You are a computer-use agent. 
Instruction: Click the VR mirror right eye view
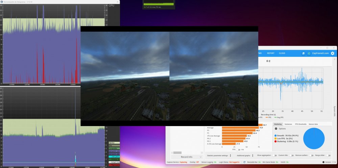click(x=214, y=76)
